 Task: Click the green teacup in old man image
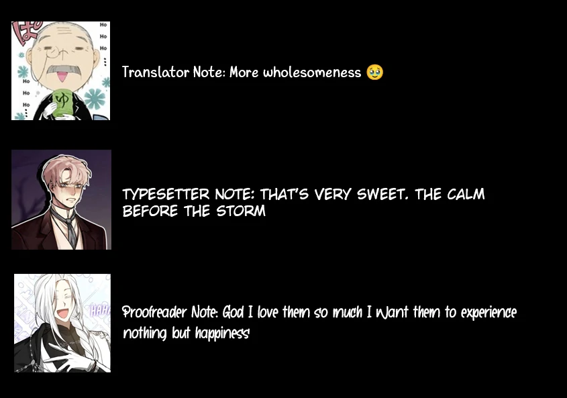click(64, 101)
